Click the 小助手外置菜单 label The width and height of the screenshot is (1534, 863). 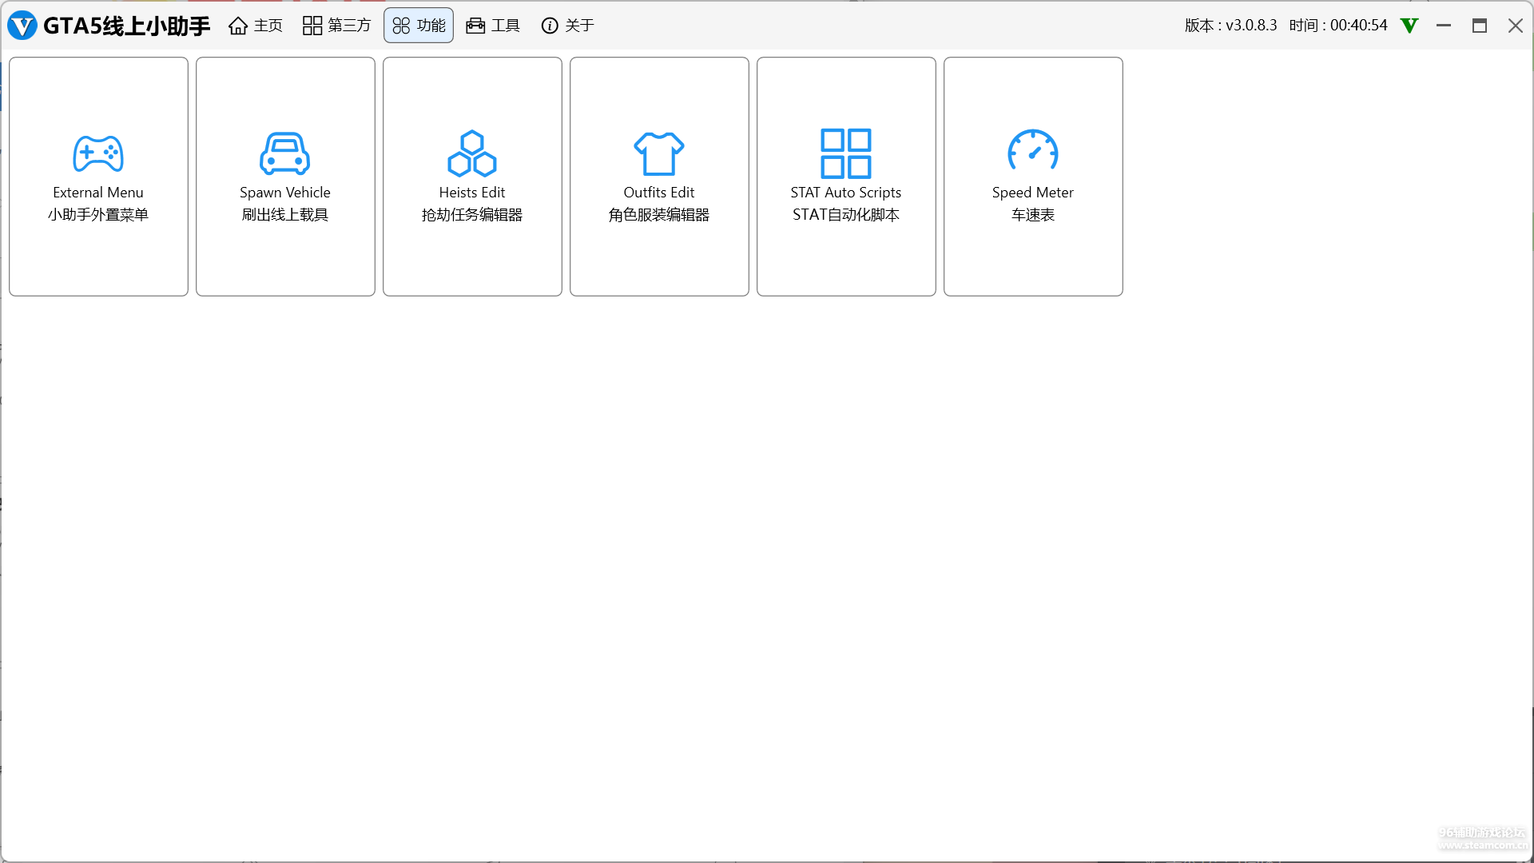tap(98, 215)
